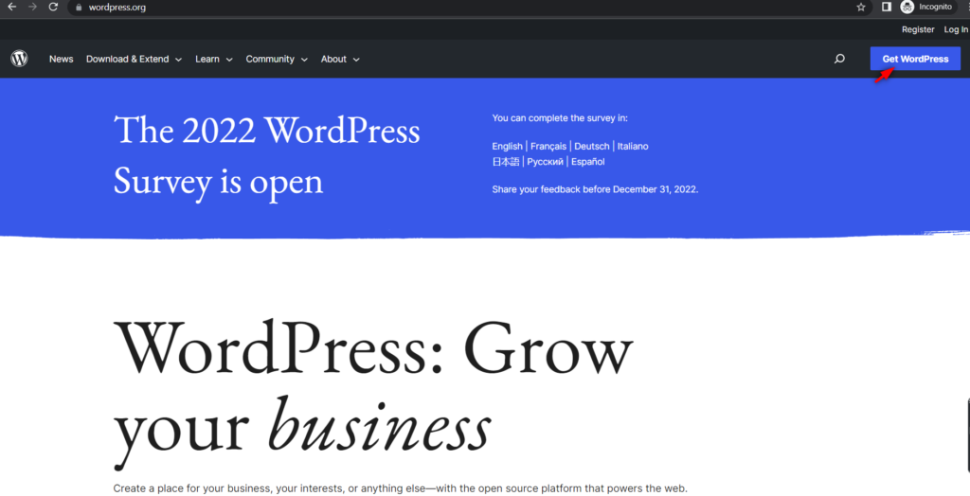Open the Italiano survey link
Image resolution: width=970 pixels, height=496 pixels.
[x=633, y=146]
